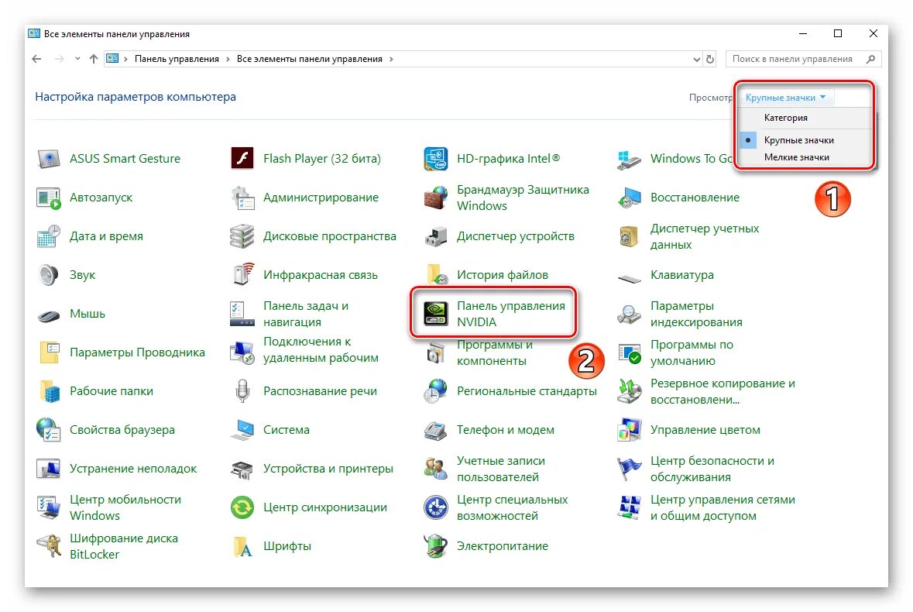Go up one level arrow

94,59
